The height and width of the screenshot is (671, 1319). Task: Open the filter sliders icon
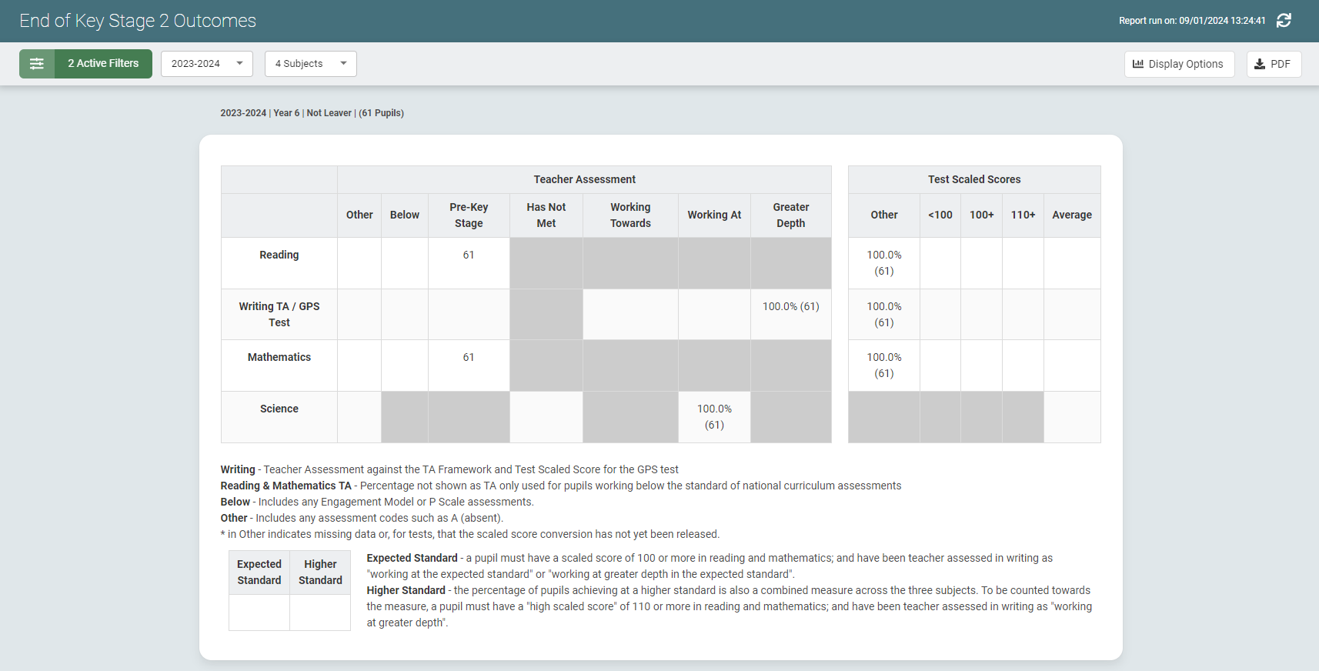tap(37, 64)
